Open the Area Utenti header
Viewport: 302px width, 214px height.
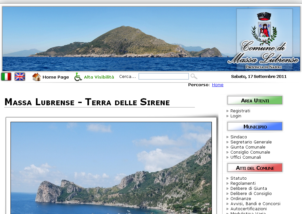tap(255, 100)
